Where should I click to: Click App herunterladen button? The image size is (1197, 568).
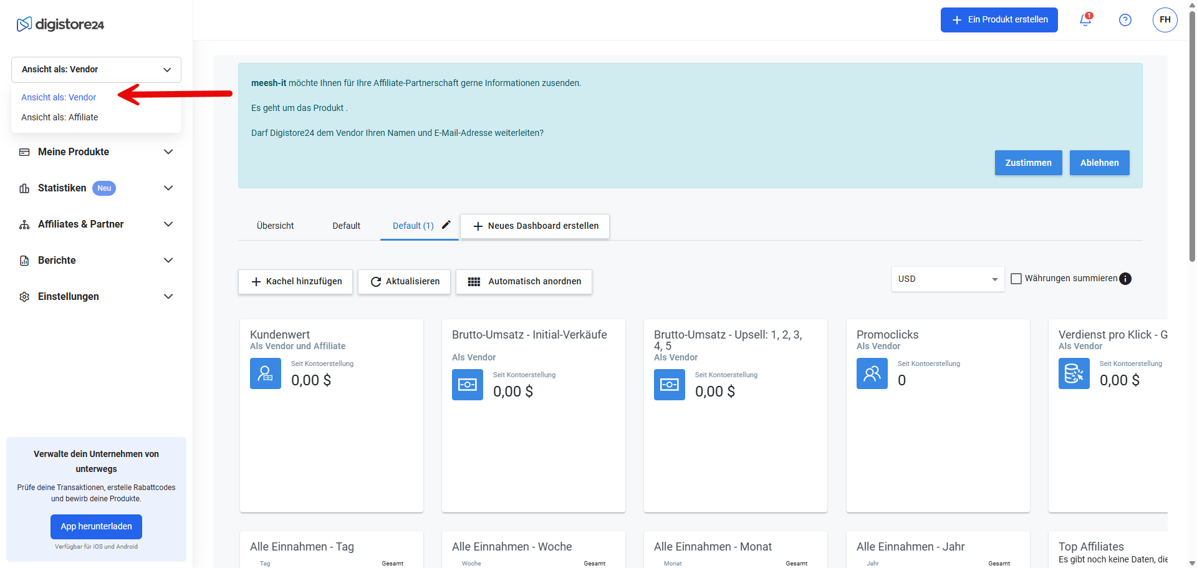96,527
